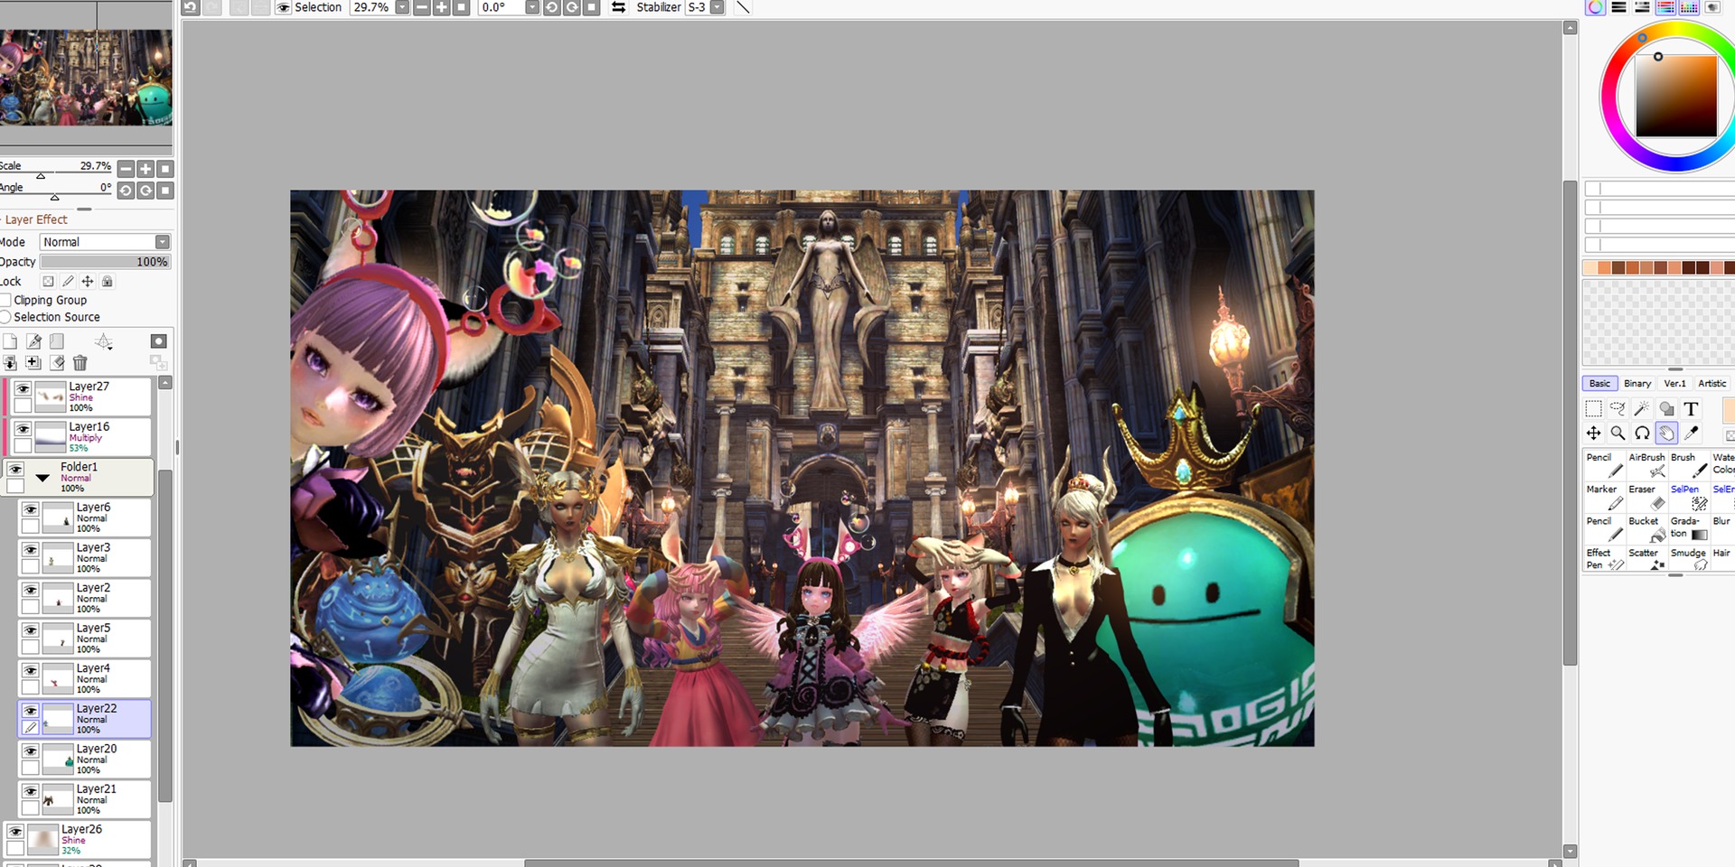Collapse the Folder1 layer group

tap(42, 477)
